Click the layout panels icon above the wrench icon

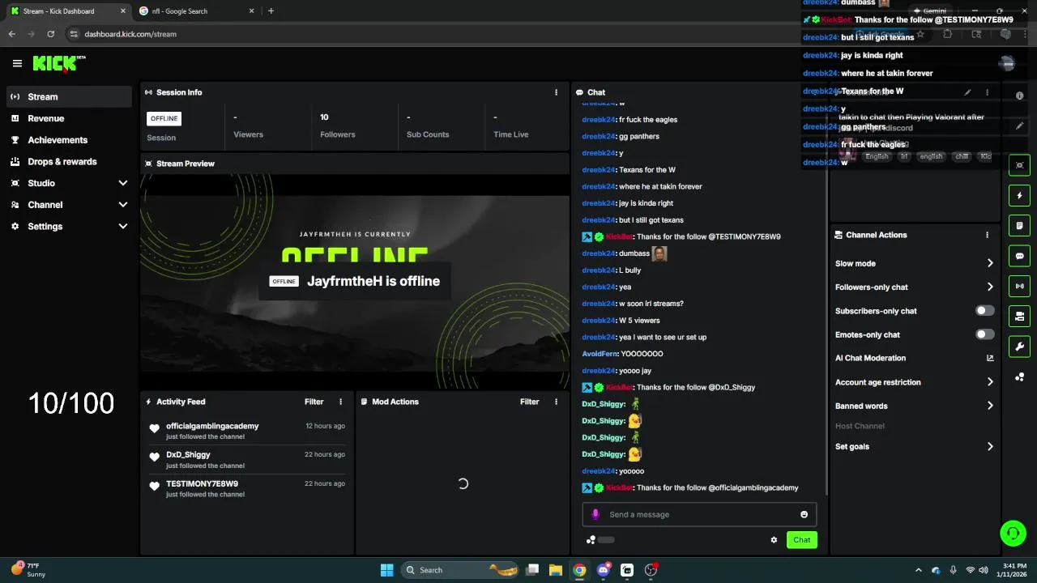1019,316
